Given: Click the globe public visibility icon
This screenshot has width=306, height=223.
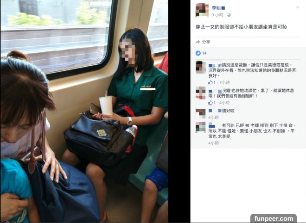Looking at the screenshot, I should 229,15.
